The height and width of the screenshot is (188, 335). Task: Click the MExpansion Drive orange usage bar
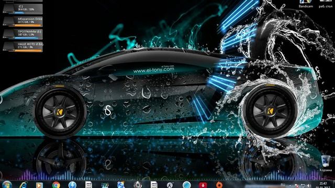28,26
